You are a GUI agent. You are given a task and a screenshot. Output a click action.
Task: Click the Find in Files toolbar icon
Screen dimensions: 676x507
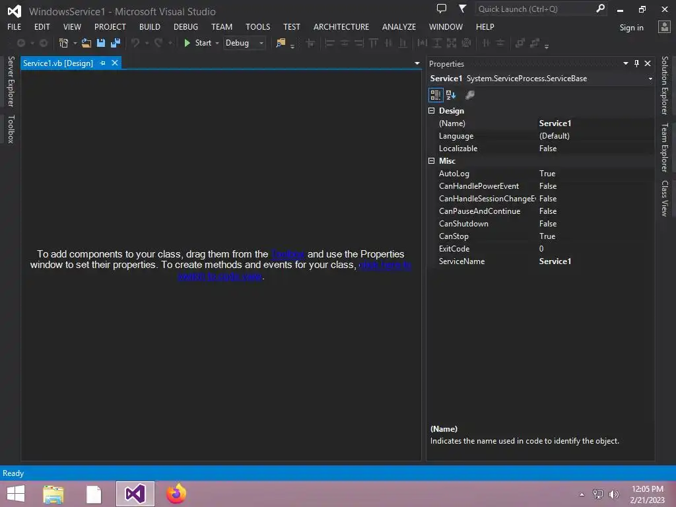(x=281, y=43)
